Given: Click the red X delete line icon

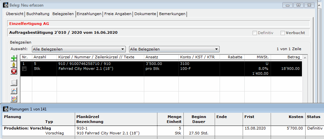Looking at the screenshot, I should click(14, 71).
